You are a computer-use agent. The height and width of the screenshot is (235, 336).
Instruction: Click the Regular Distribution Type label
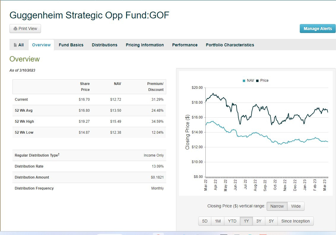[37, 155]
